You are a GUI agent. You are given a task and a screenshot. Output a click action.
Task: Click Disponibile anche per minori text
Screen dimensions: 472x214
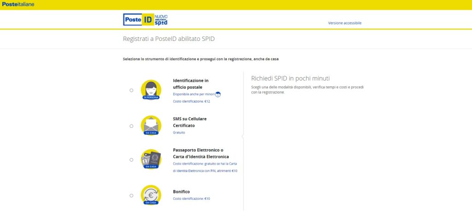pos(194,94)
